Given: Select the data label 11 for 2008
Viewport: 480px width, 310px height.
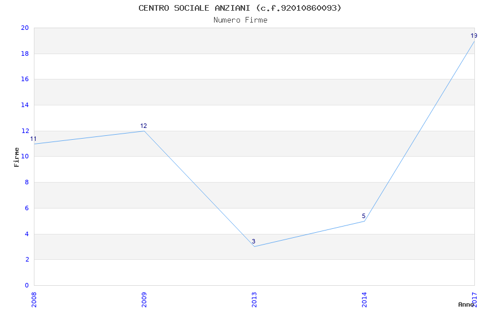Looking at the screenshot, I should coord(33,139).
